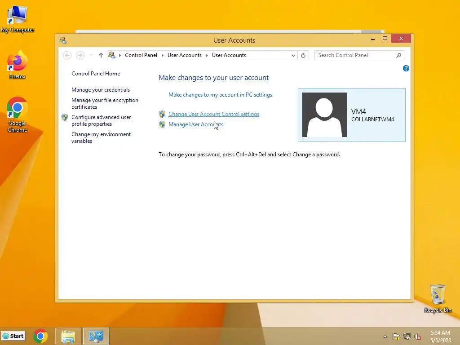
Task: Expand the arrow before Control Panel breadcrumb
Action: [x=119, y=55]
